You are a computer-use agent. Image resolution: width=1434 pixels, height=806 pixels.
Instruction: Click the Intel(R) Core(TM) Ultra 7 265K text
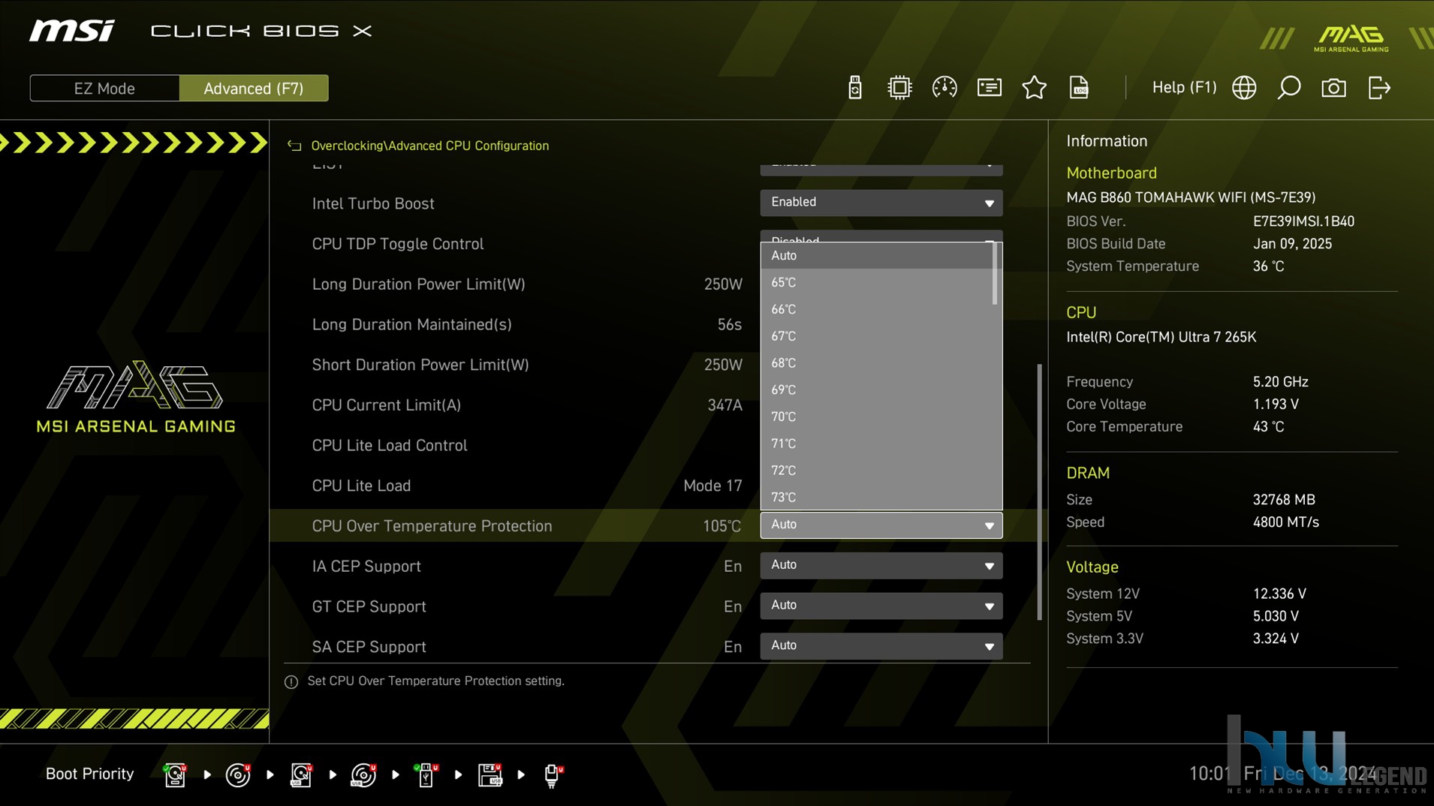pyautogui.click(x=1161, y=337)
